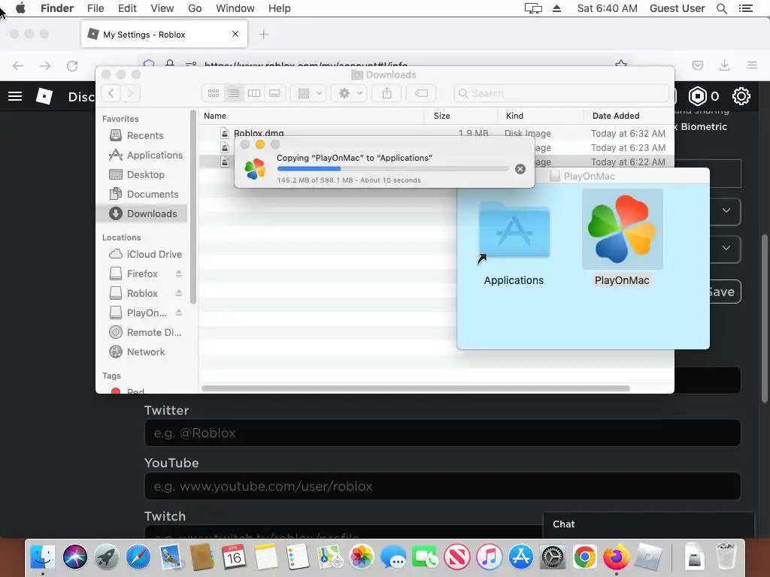This screenshot has height=577, width=770.
Task: Select iCloud Drive in sidebar
Action: 145,254
